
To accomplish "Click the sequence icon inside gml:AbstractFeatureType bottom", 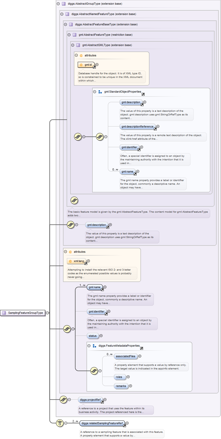I will [74, 200].
